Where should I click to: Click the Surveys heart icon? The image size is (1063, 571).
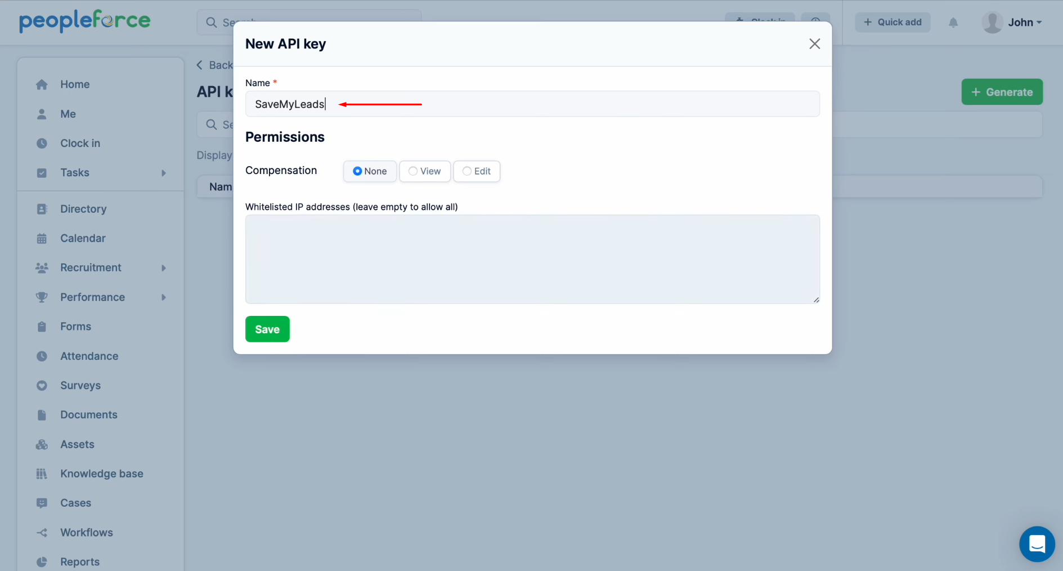(42, 386)
